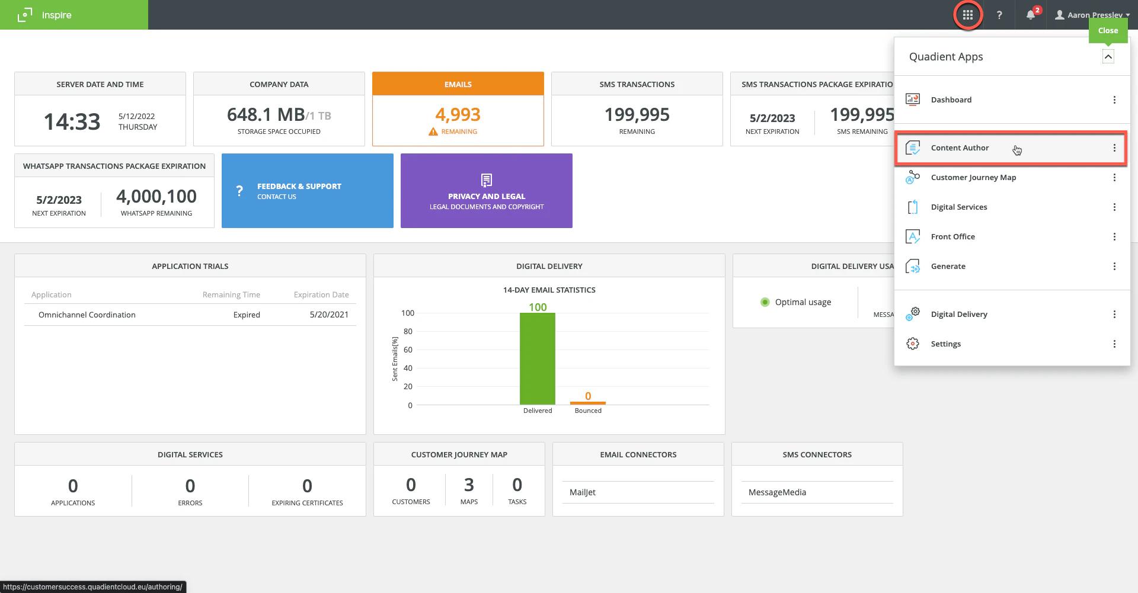Select the Digital Delivery app icon
The height and width of the screenshot is (593, 1138).
click(913, 314)
